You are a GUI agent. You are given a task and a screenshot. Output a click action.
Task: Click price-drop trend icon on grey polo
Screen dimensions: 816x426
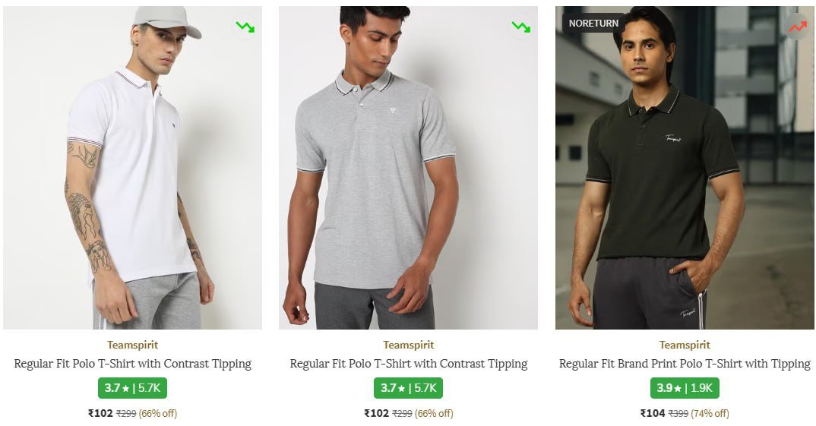pyautogui.click(x=520, y=27)
